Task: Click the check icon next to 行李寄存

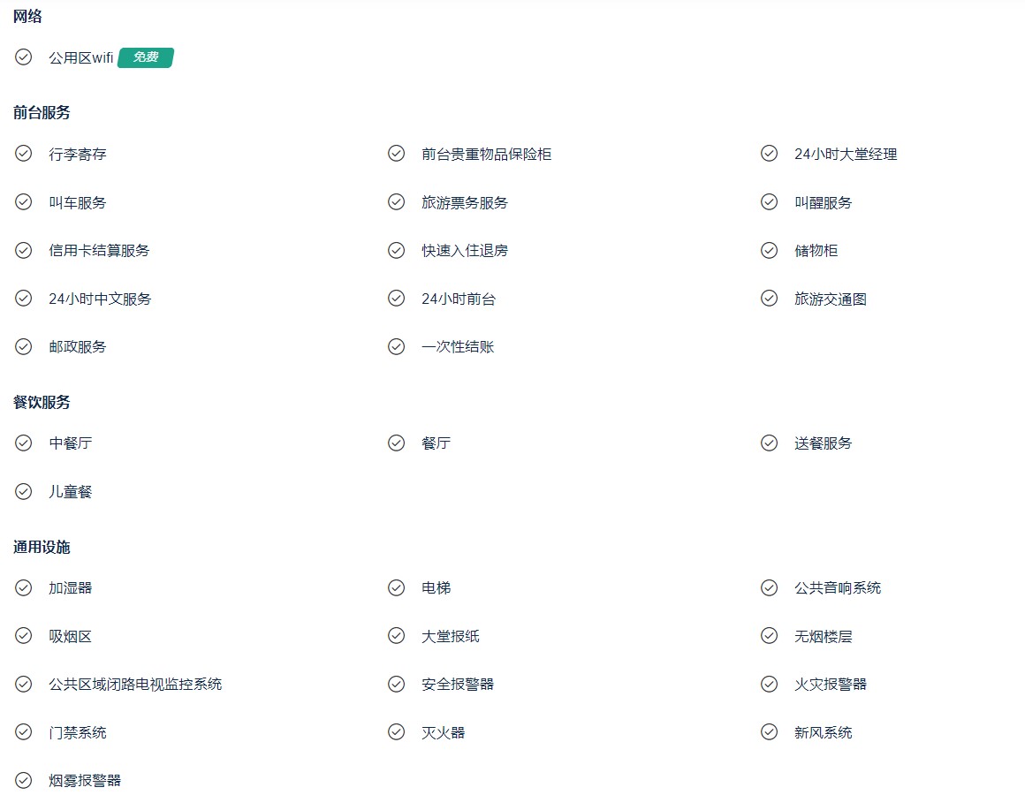Action: (24, 154)
